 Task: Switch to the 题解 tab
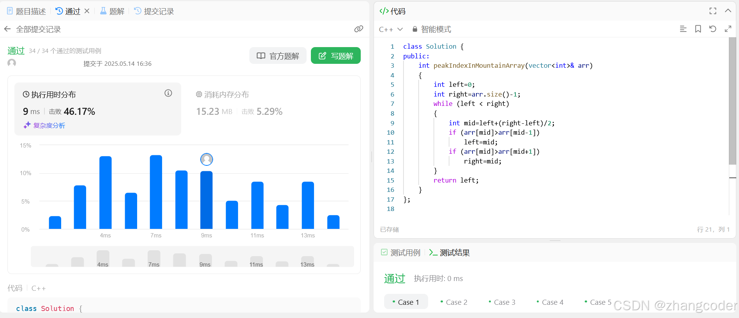(112, 11)
